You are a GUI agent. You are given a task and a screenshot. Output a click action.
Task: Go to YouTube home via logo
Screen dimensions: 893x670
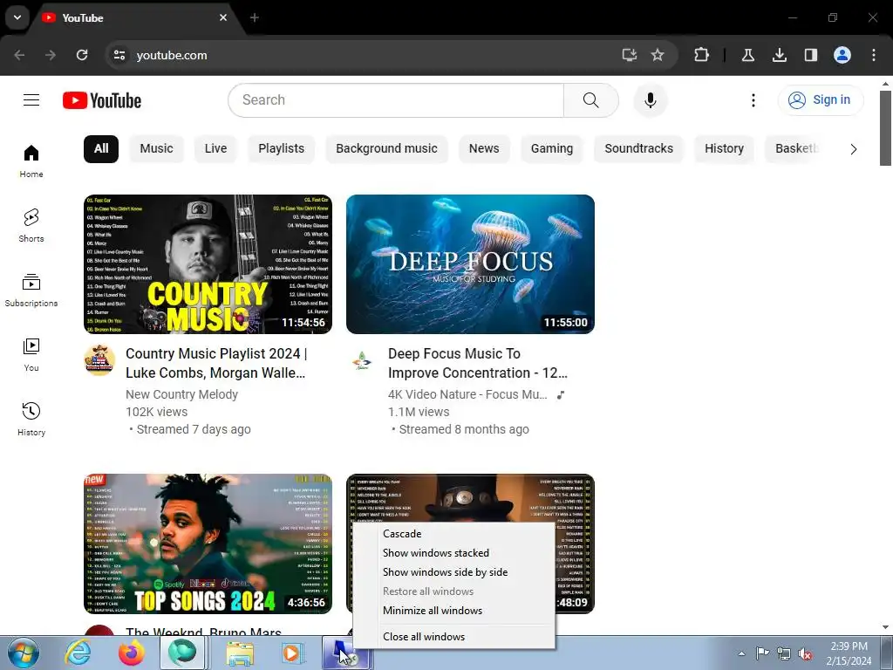[x=102, y=100]
